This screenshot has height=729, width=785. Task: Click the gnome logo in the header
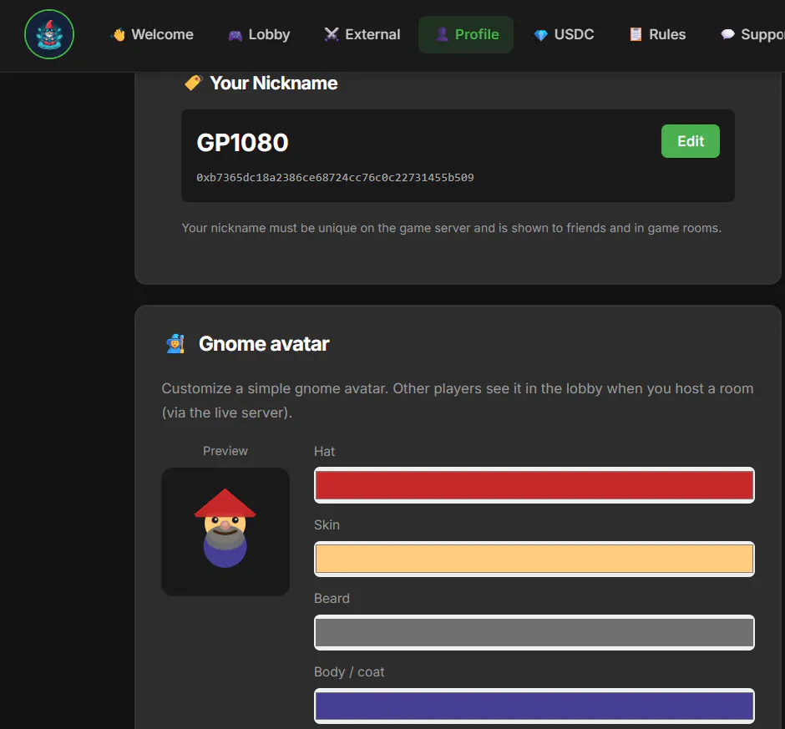point(49,34)
